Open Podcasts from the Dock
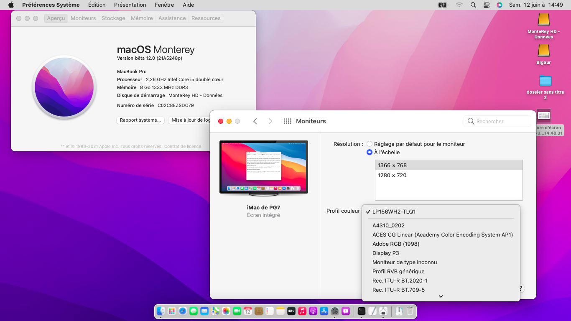This screenshot has height=321, width=571. click(313, 311)
